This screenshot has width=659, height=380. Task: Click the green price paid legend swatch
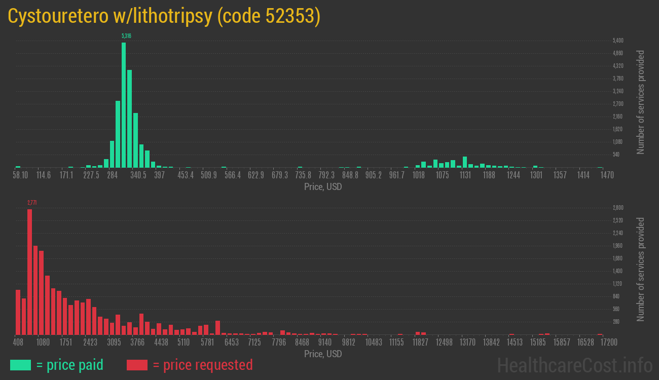coord(20,365)
